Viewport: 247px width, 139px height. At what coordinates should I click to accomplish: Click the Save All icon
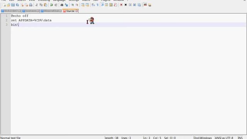[17, 5]
